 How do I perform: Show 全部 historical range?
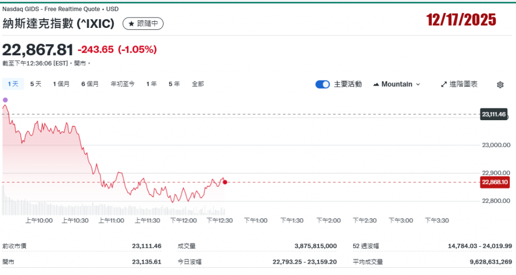pos(198,84)
